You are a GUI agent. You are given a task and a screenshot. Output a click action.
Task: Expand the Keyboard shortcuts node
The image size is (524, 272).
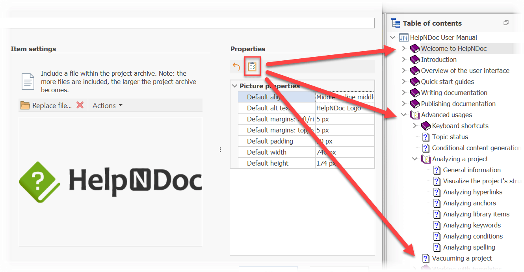click(414, 126)
